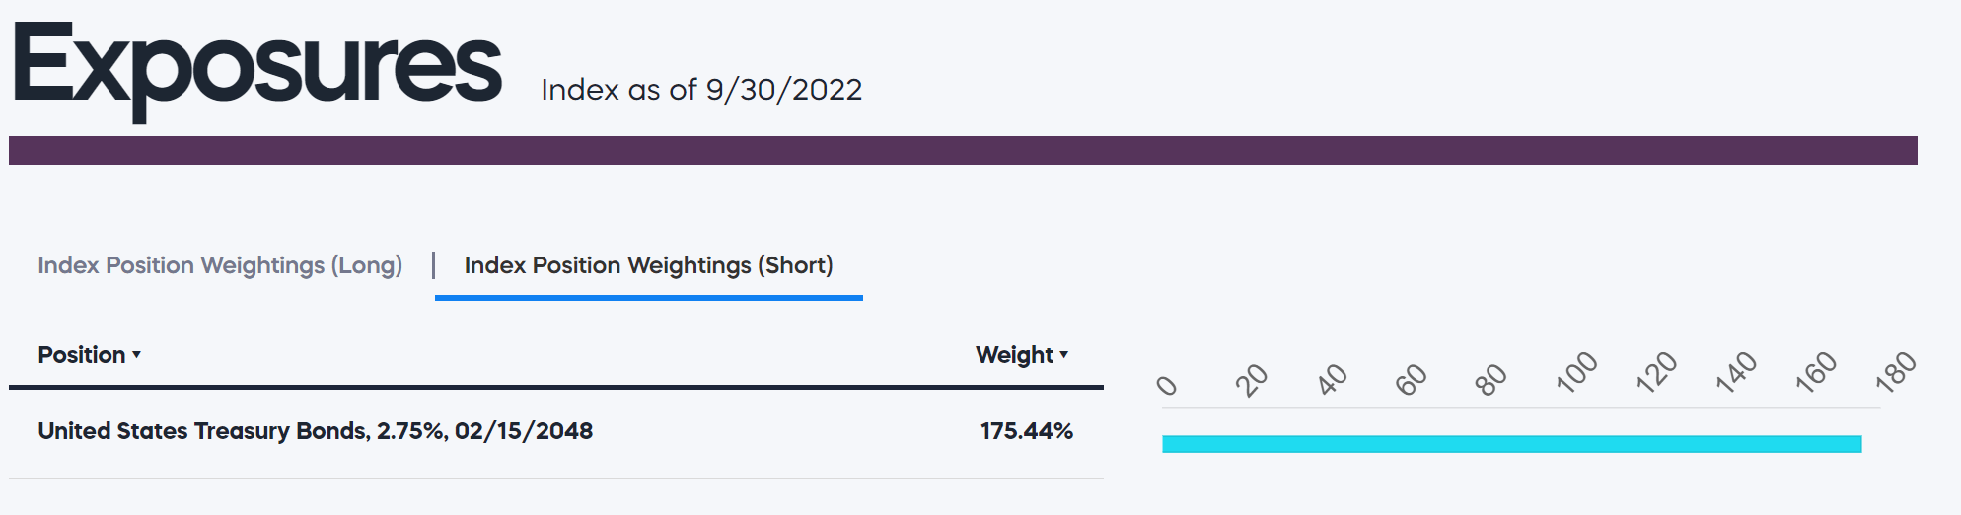Click the Weight column header label
Viewport: 1961px width, 515px height.
pyautogui.click(x=1014, y=355)
